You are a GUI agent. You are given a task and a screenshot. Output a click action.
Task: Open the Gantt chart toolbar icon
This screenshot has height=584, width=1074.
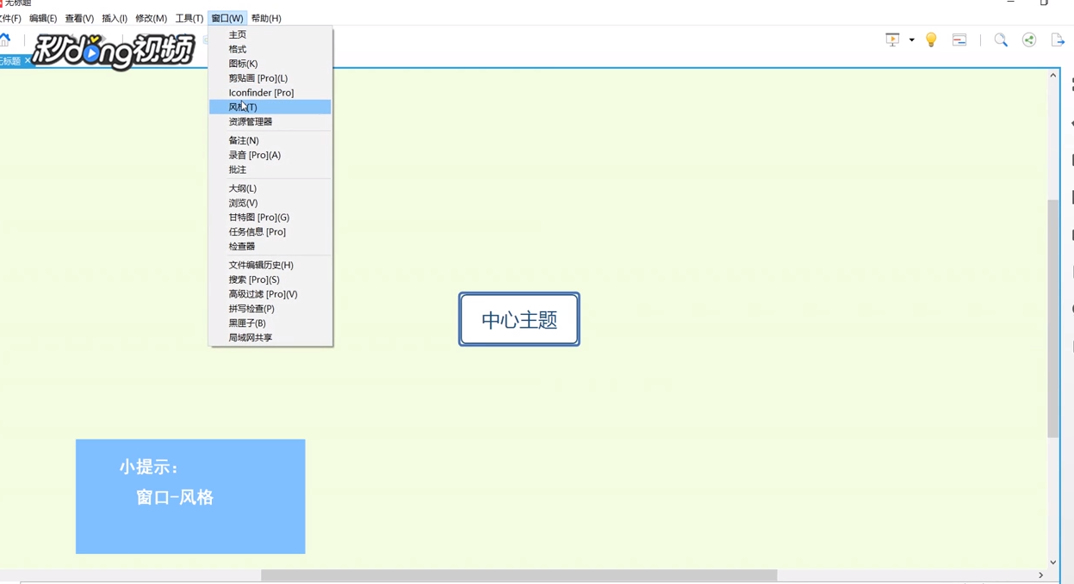click(x=959, y=40)
